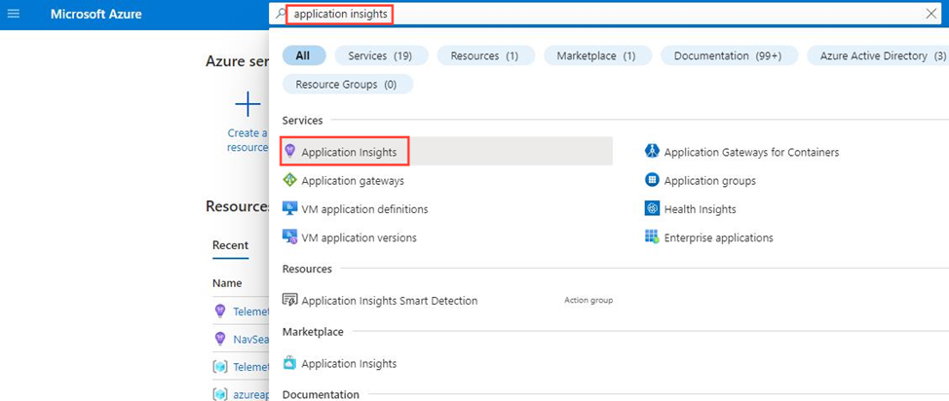
Task: Click the NavSea resource lightbulb icon
Action: pyautogui.click(x=220, y=339)
